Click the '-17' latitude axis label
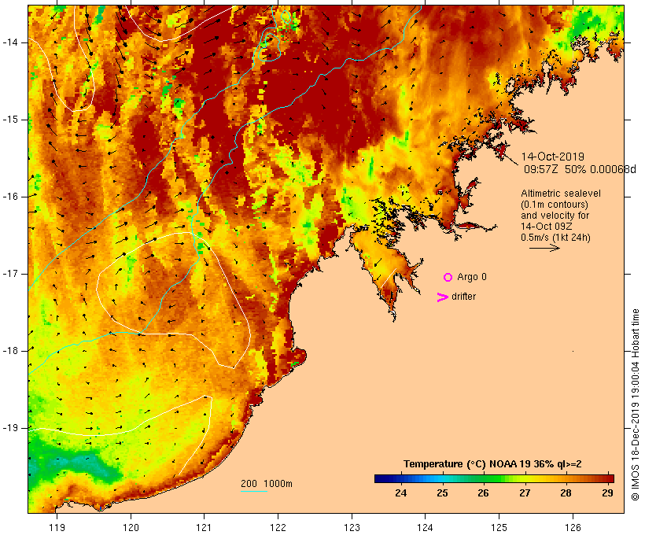 point(10,274)
